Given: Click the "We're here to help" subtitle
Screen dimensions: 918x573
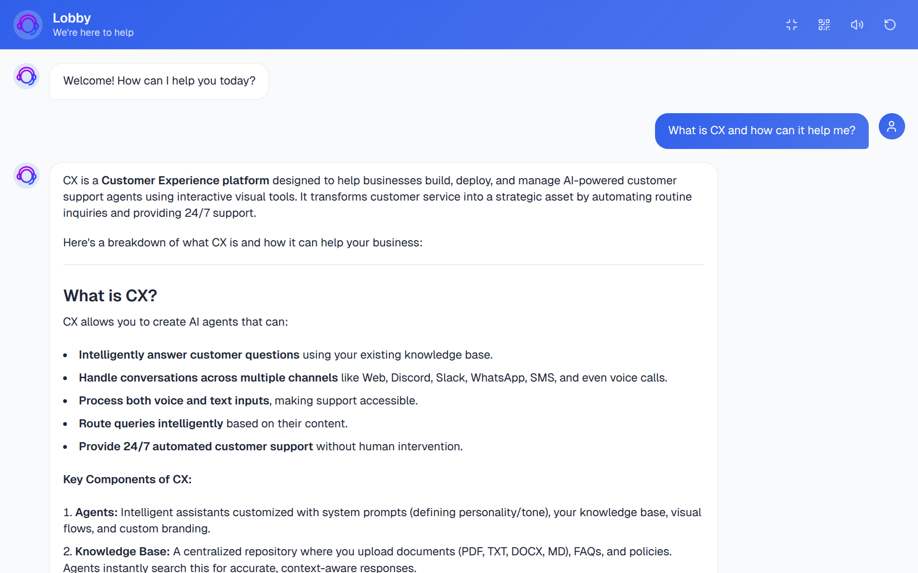Looking at the screenshot, I should pyautogui.click(x=93, y=33).
